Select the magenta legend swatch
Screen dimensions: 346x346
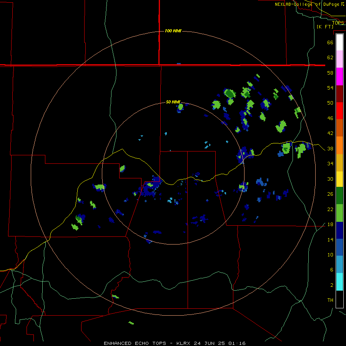coord(339,77)
